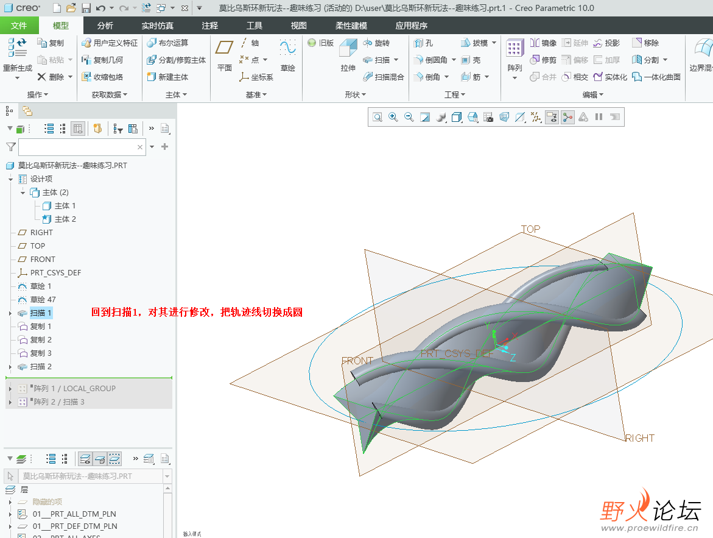Image resolution: width=713 pixels, height=538 pixels.
Task: Create a datum Plane (平面)
Action: coord(224,55)
